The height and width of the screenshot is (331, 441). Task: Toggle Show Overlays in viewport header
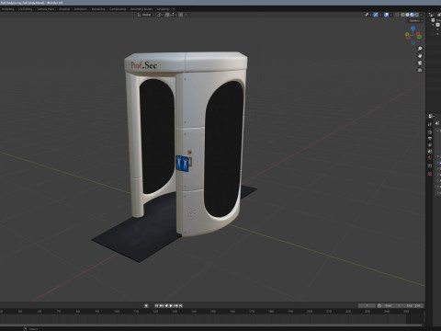point(386,15)
